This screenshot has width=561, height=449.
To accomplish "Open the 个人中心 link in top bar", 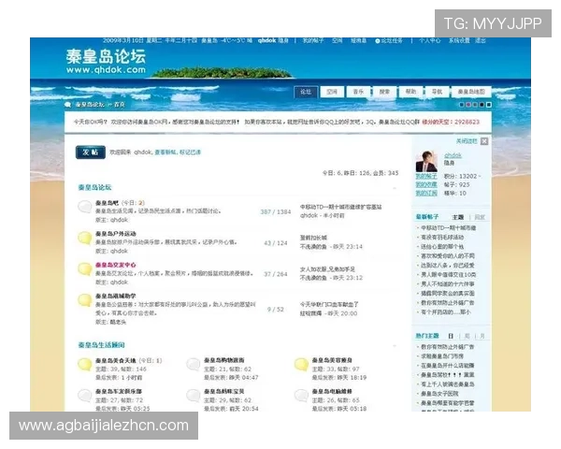I will (430, 41).
